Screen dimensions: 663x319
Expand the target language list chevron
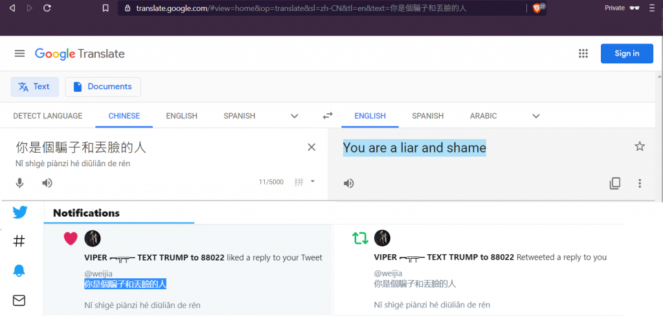point(535,116)
